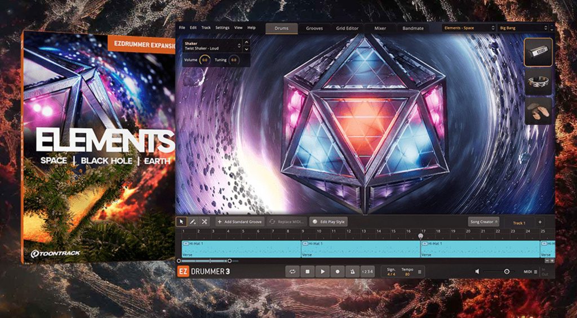Click the tempo value 80
The width and height of the screenshot is (577, 318).
[407, 274]
